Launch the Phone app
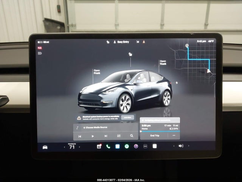242x182 pixels. (108, 146)
